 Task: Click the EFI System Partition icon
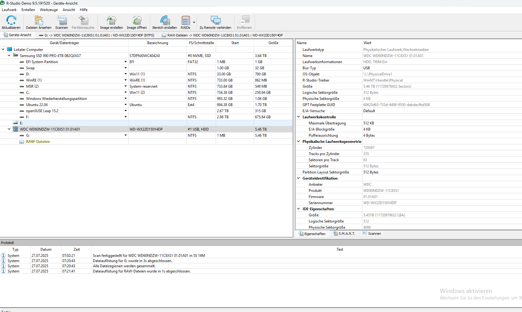pyautogui.click(x=22, y=62)
